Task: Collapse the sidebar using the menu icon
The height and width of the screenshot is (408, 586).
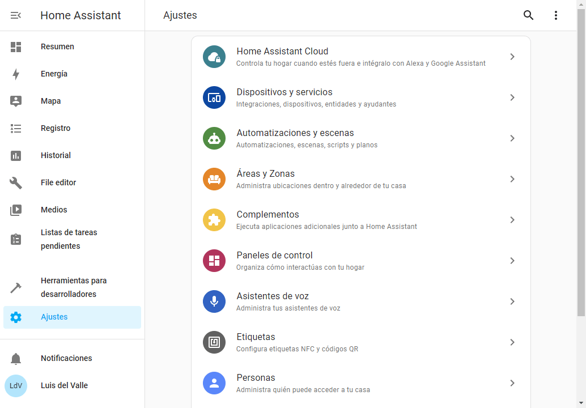Action: click(x=16, y=15)
